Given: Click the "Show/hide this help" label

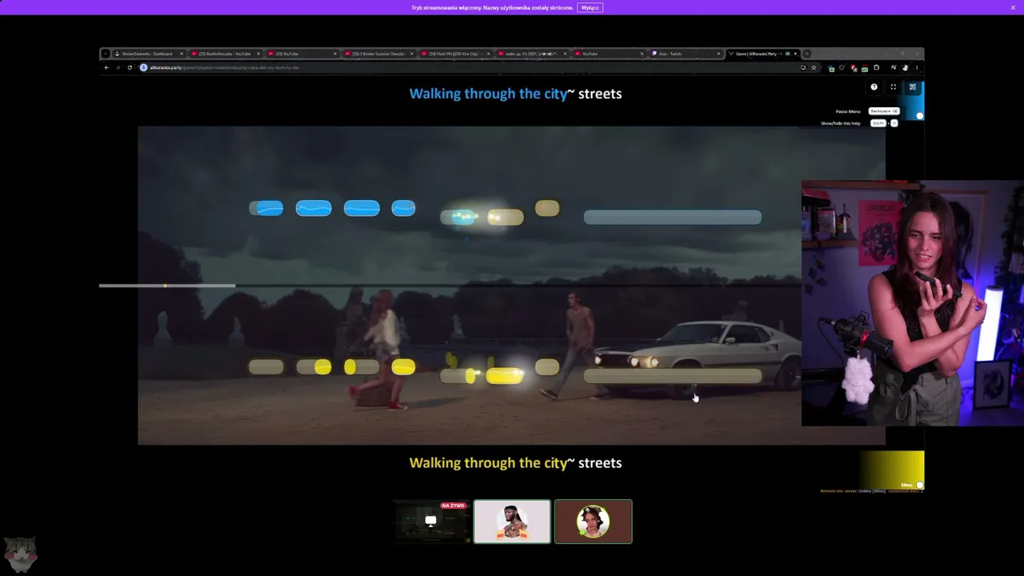Looking at the screenshot, I should [841, 123].
